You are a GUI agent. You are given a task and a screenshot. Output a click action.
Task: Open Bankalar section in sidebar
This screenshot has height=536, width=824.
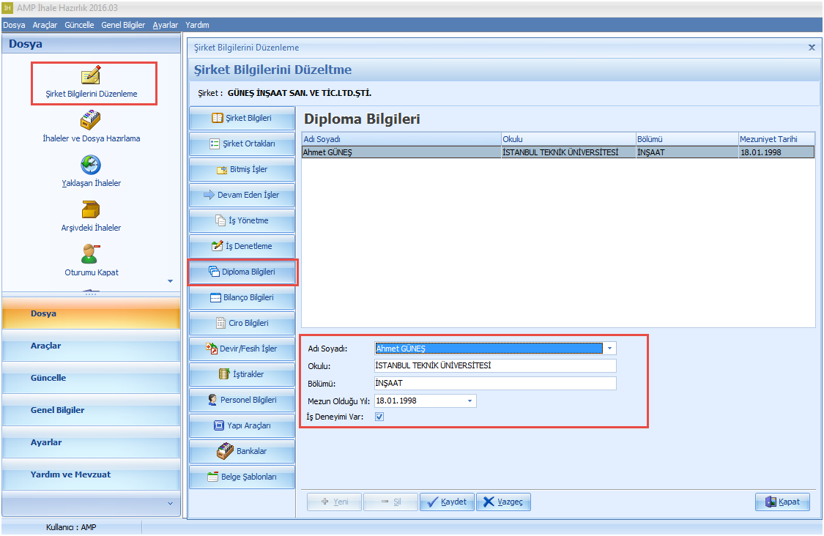(242, 451)
